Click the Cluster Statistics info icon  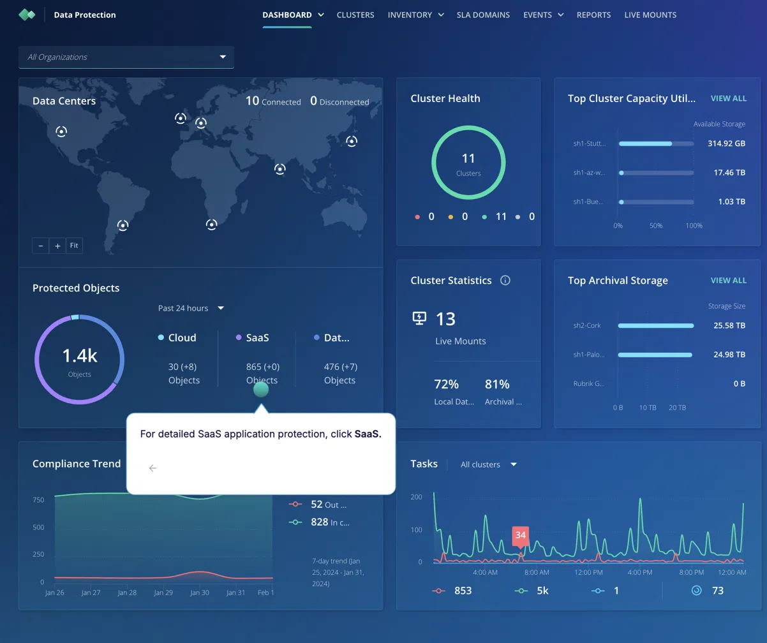tap(505, 280)
